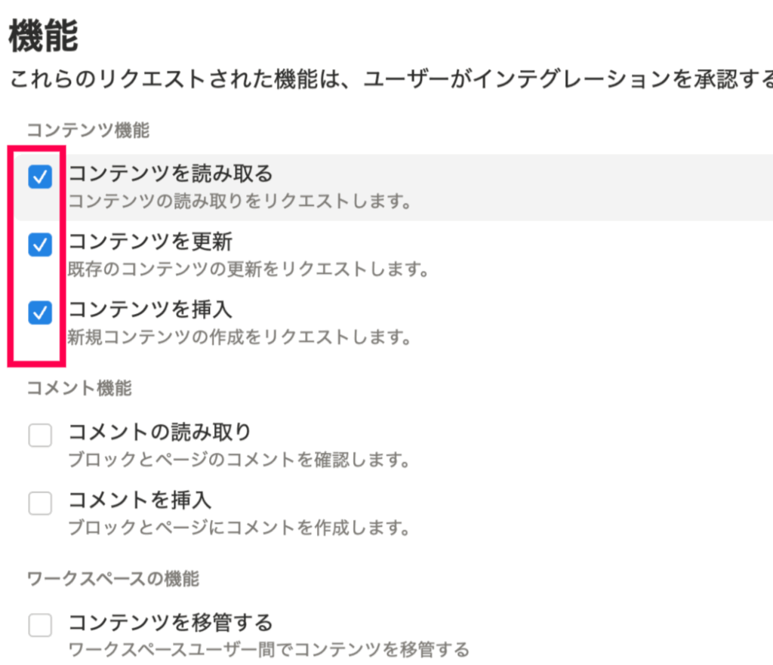
Task: Uncheck the コンテンツを挿入 checkbox
Action: click(40, 312)
